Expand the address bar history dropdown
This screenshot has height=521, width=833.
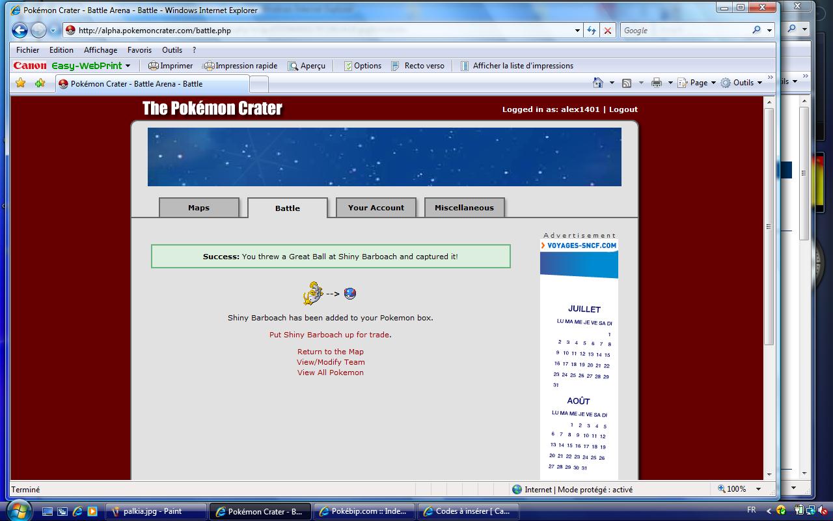[x=577, y=30]
